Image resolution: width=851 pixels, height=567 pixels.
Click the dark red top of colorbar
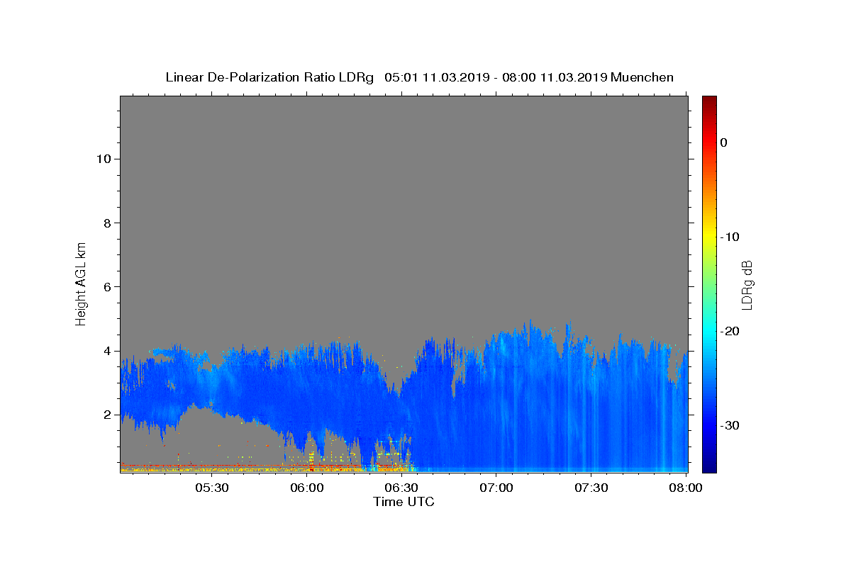pos(709,101)
